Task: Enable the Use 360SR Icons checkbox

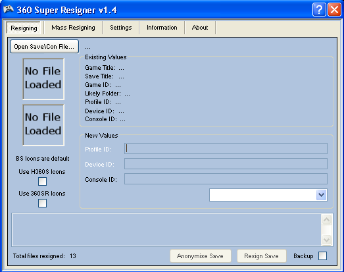Action: click(42, 204)
